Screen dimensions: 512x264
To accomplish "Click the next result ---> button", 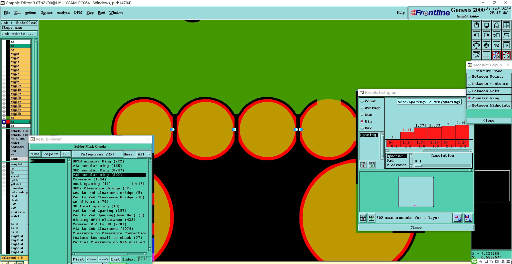I will (103, 260).
